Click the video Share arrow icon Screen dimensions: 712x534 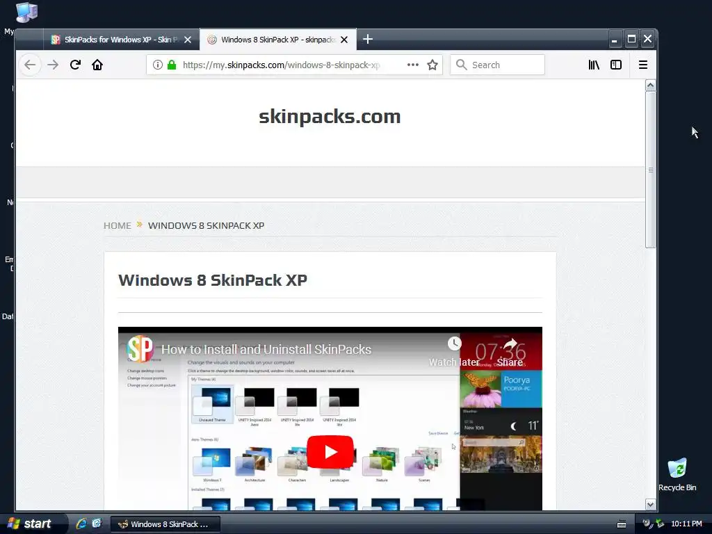(x=510, y=344)
